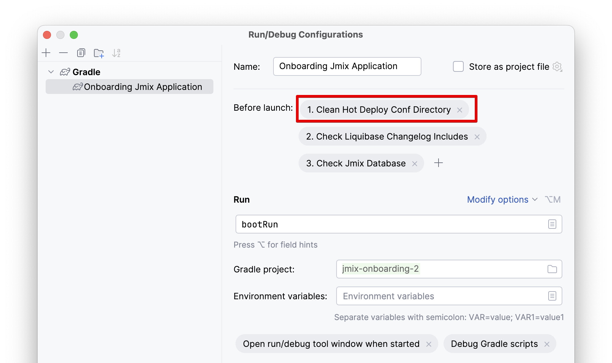Remove the selected configuration

[63, 53]
